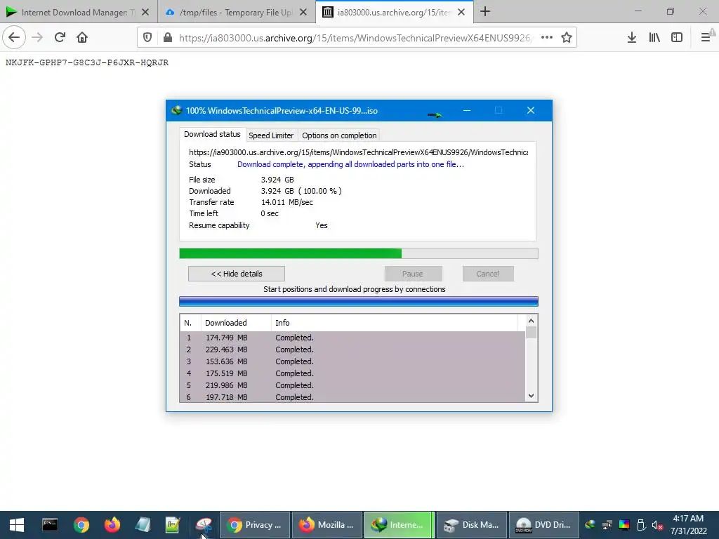Switch to Mozilla Firefox taskbar window
This screenshot has width=719, height=539.
click(327, 525)
